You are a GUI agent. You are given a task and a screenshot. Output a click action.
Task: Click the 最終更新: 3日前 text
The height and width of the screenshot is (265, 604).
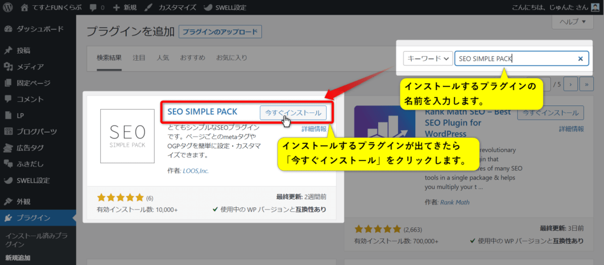(562, 228)
